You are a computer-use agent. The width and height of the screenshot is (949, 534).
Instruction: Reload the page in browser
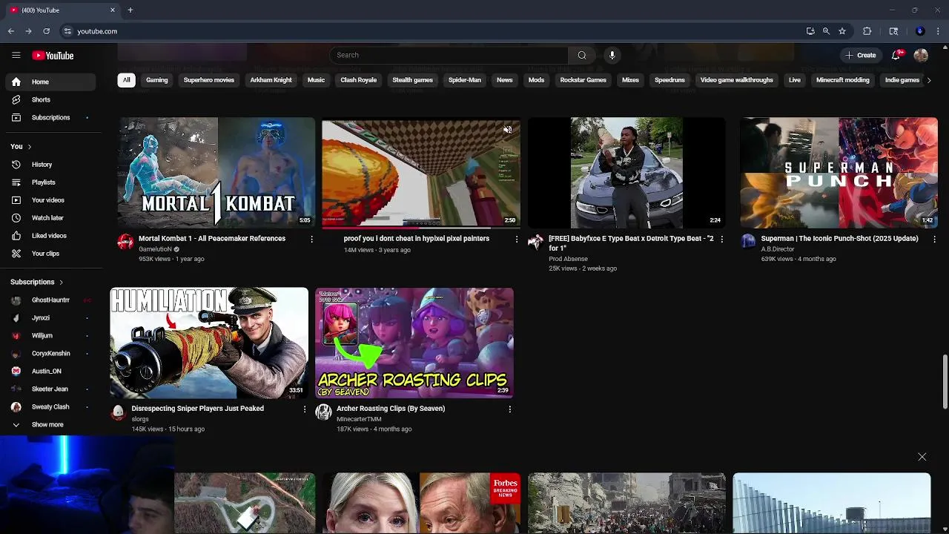(x=46, y=31)
